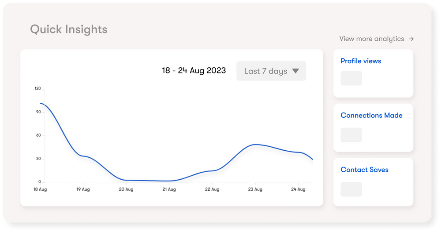Click the 20 Aug axis label

126,189
